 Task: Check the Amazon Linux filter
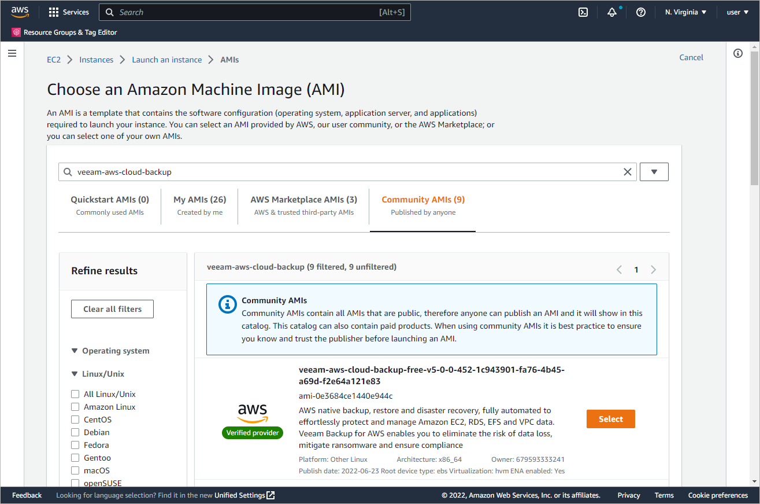coord(75,407)
